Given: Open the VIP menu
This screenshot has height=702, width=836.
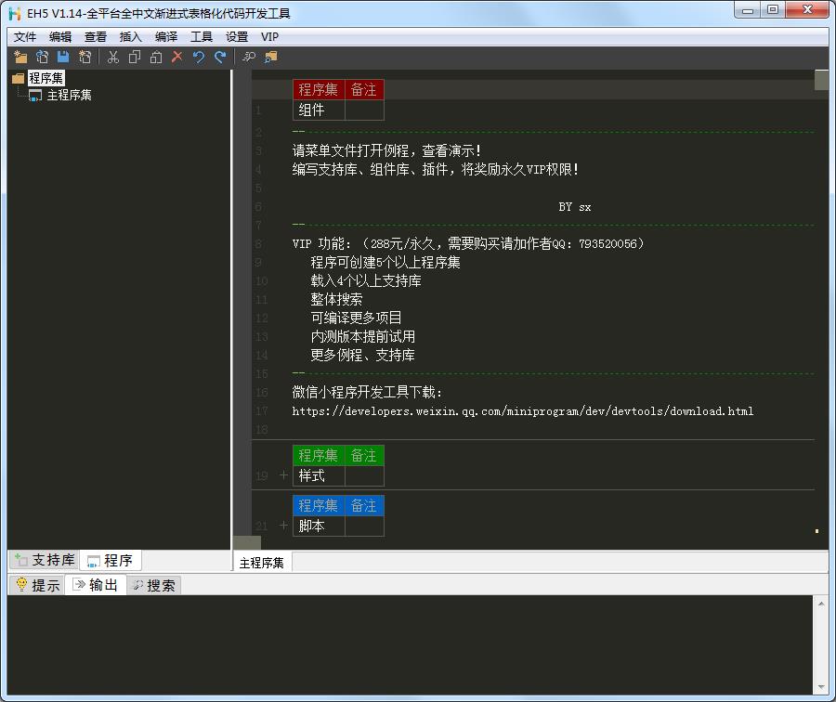Looking at the screenshot, I should pos(269,37).
